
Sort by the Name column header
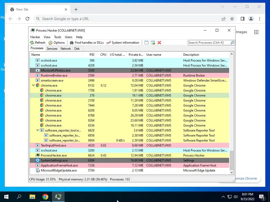click(56, 55)
